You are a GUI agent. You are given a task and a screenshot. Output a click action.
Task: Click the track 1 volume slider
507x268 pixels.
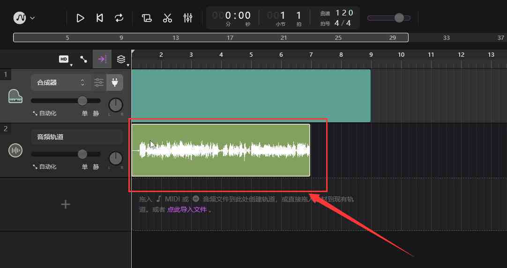click(66, 101)
